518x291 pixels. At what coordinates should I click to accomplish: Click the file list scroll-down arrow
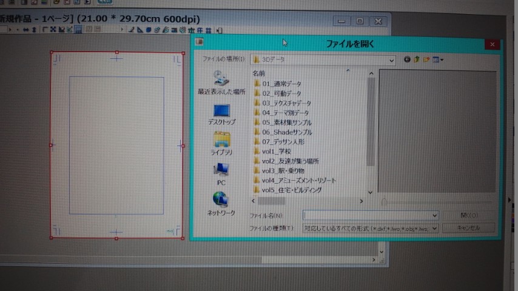pos(371,192)
